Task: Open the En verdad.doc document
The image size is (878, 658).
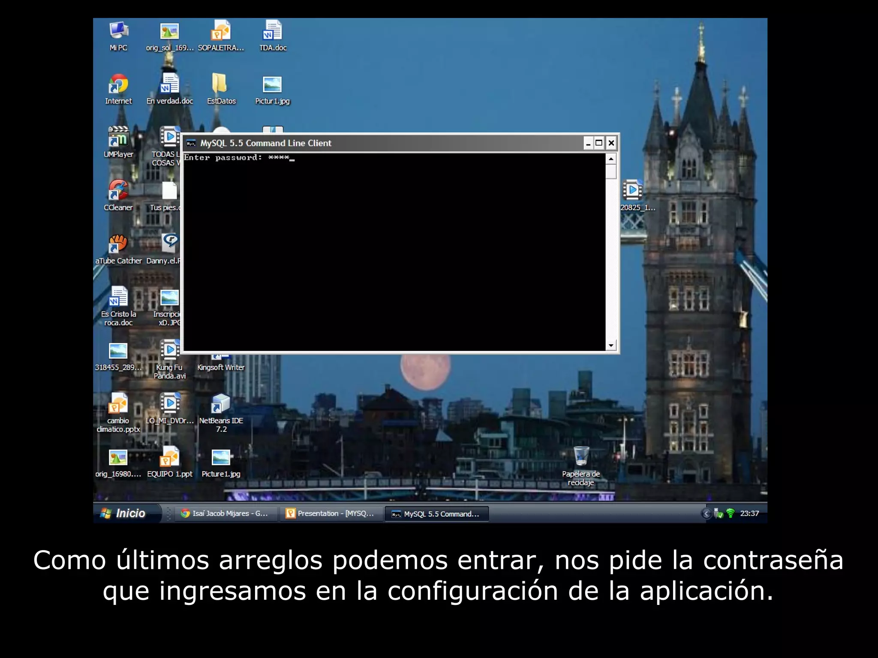Action: click(170, 89)
